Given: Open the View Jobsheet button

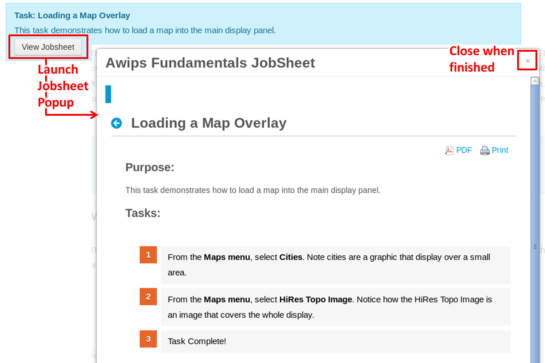Looking at the screenshot, I should point(48,47).
